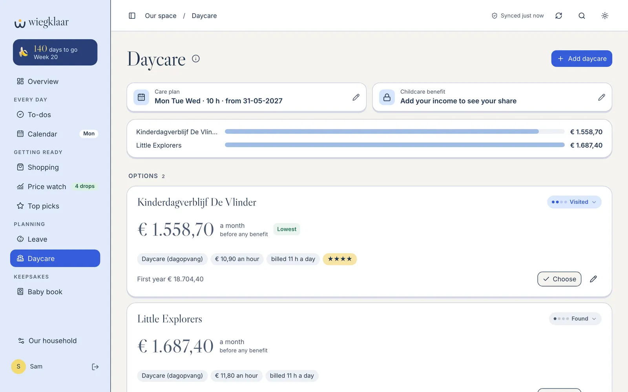Click First year € 18.704,40 text
The width and height of the screenshot is (628, 392).
pyautogui.click(x=170, y=279)
